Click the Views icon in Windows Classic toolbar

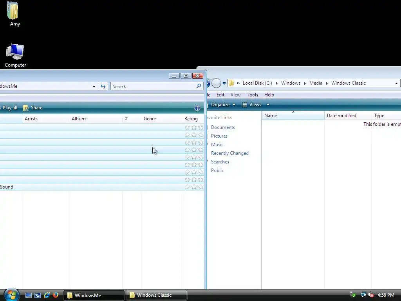[244, 104]
